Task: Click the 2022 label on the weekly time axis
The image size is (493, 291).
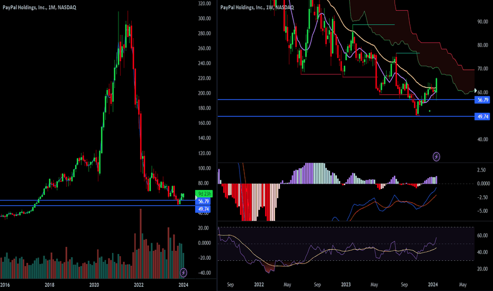Action: click(259, 285)
